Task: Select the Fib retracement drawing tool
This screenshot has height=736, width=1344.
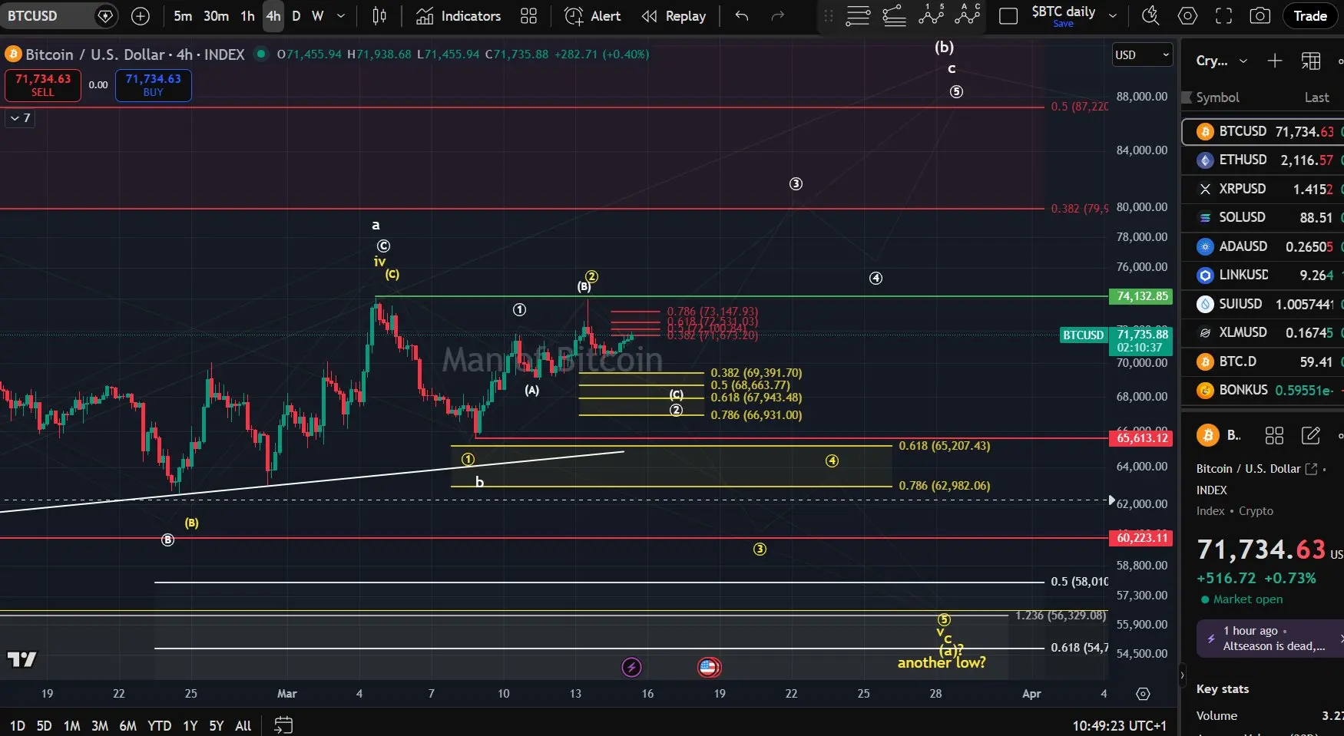Action: (858, 15)
